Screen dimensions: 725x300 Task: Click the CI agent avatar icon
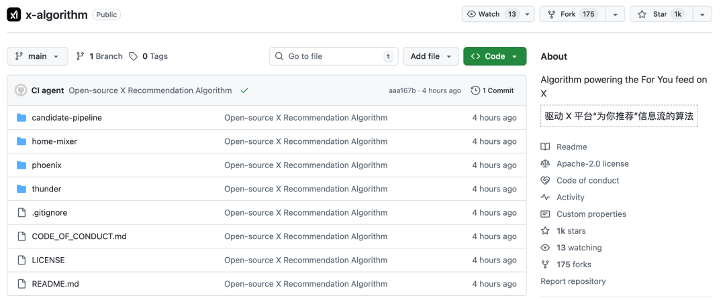pyautogui.click(x=21, y=90)
